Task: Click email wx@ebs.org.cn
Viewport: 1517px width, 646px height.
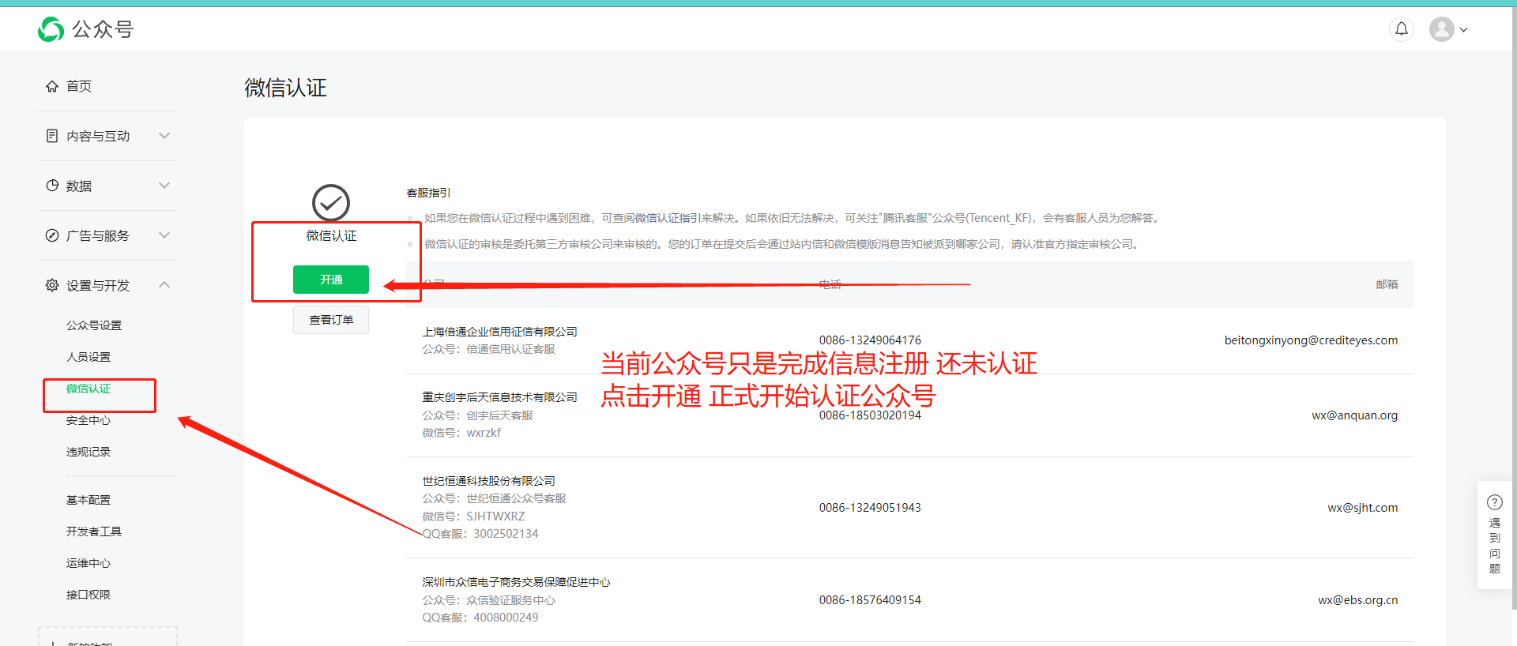Action: tap(1357, 600)
